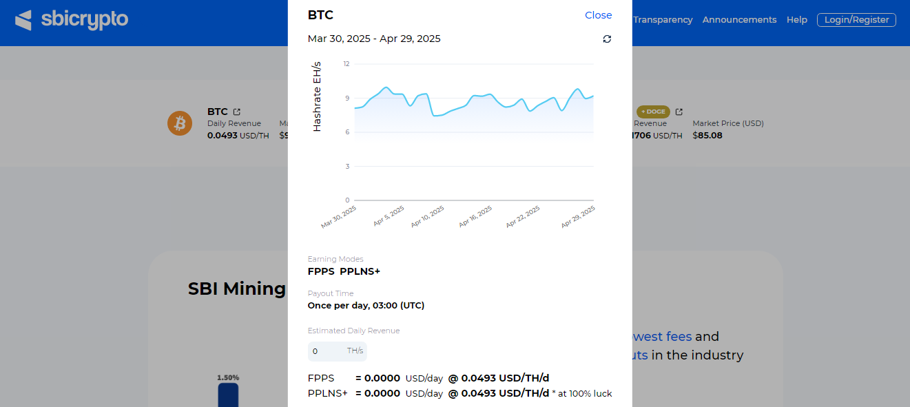910x407 pixels.
Task: Click the FPPS earning mode label
Action: point(321,271)
